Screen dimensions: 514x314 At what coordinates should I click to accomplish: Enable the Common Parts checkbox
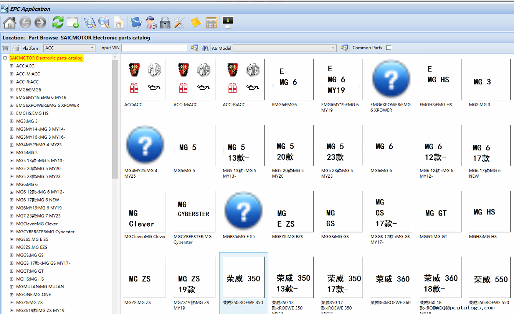click(388, 47)
